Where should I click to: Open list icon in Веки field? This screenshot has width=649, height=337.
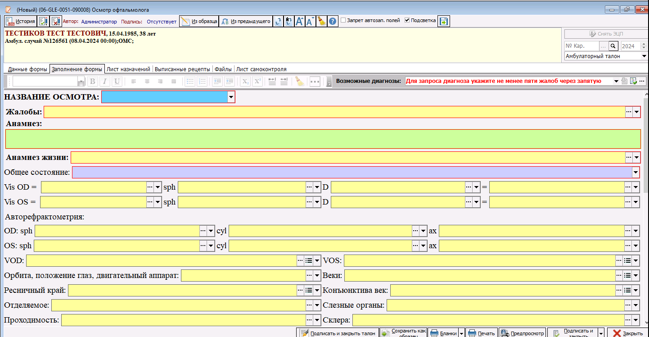627,275
